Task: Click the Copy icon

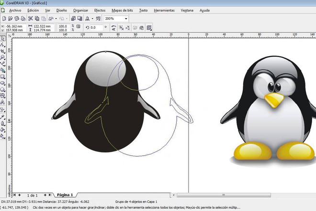Action: click(37, 19)
